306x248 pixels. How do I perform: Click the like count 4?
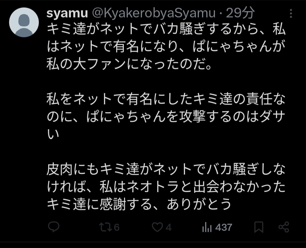pyautogui.click(x=169, y=227)
